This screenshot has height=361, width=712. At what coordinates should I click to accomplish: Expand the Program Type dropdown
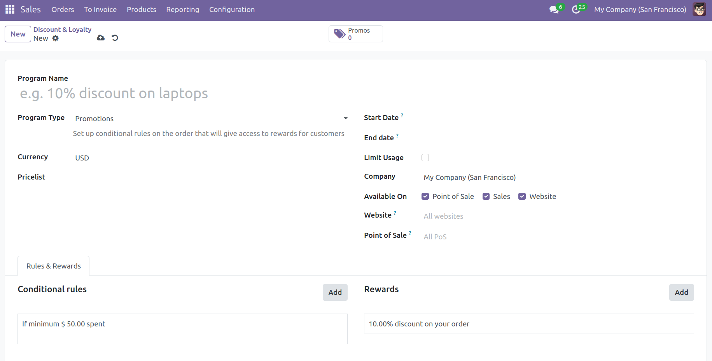[211, 119]
